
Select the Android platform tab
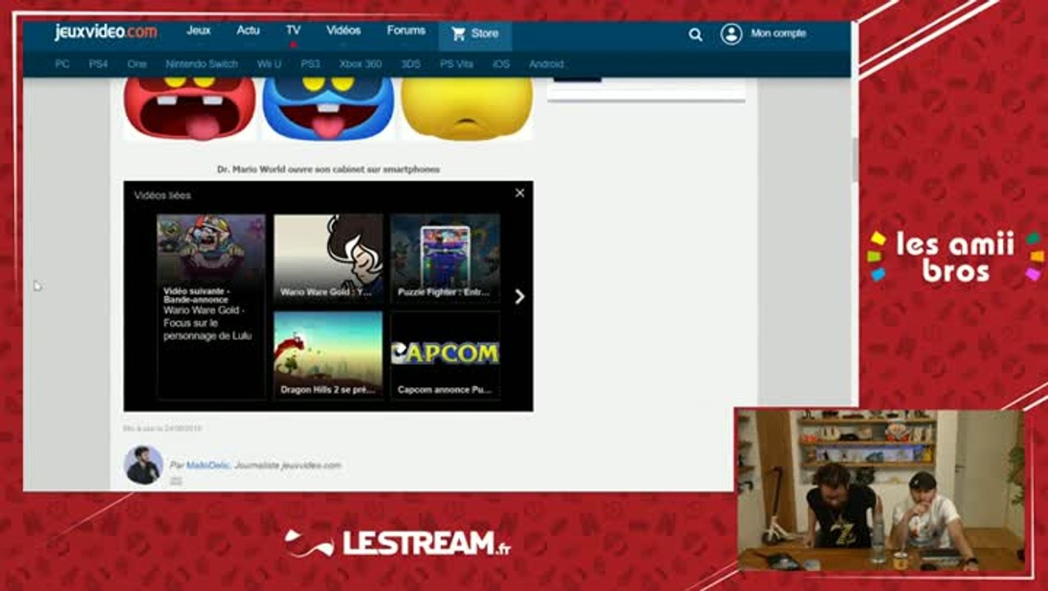[x=546, y=64]
